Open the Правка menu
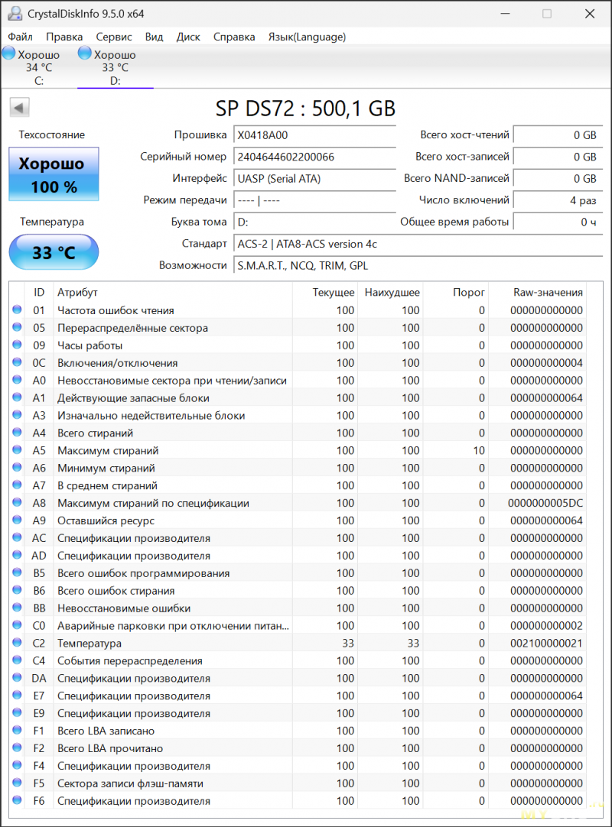 click(x=64, y=37)
